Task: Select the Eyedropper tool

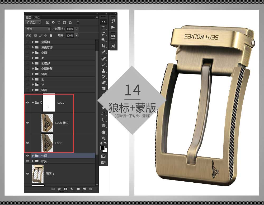Action: [x=103, y=52]
